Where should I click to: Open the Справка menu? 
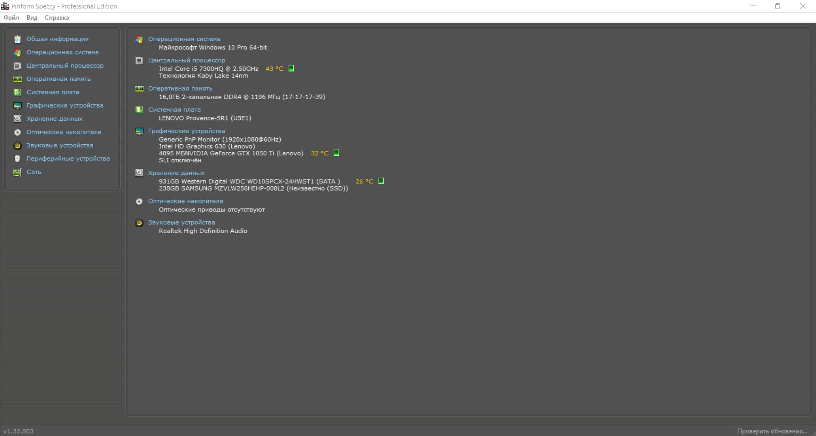coord(57,17)
